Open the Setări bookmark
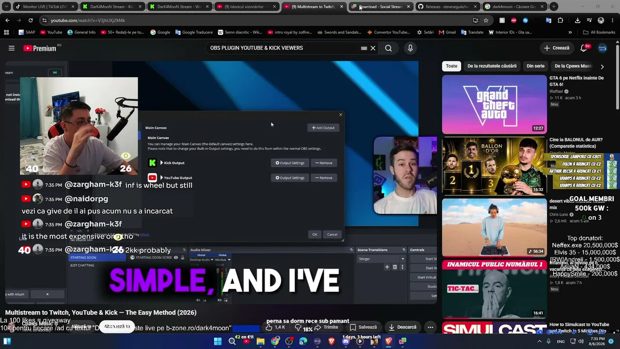The width and height of the screenshot is (620, 349). (x=425, y=32)
